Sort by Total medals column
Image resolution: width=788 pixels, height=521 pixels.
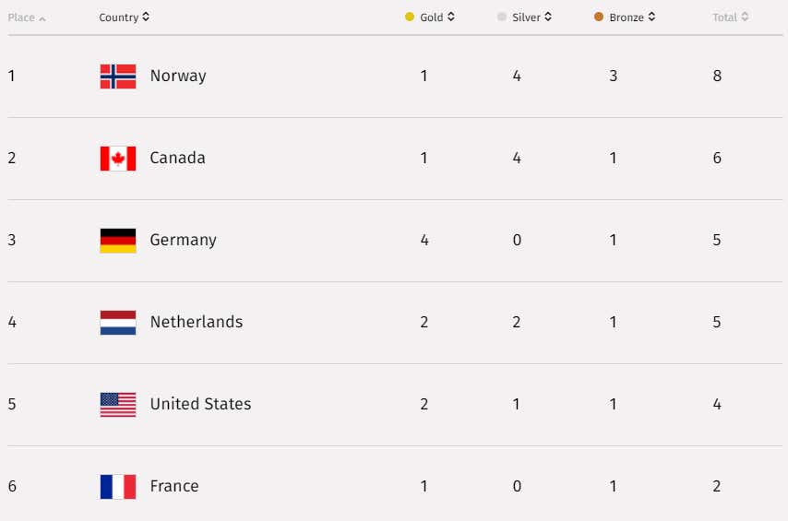point(730,18)
